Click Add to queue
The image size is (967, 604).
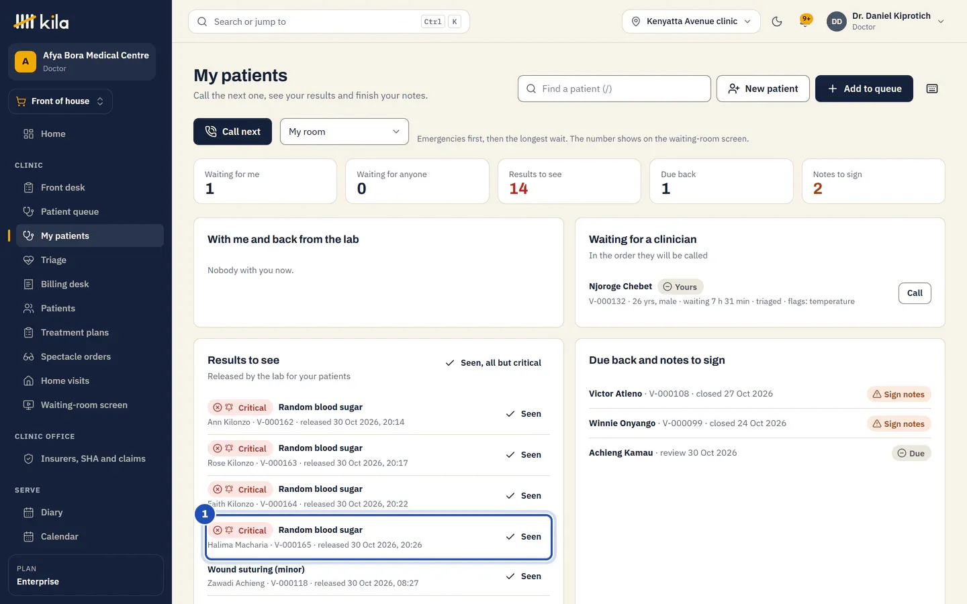click(x=864, y=89)
